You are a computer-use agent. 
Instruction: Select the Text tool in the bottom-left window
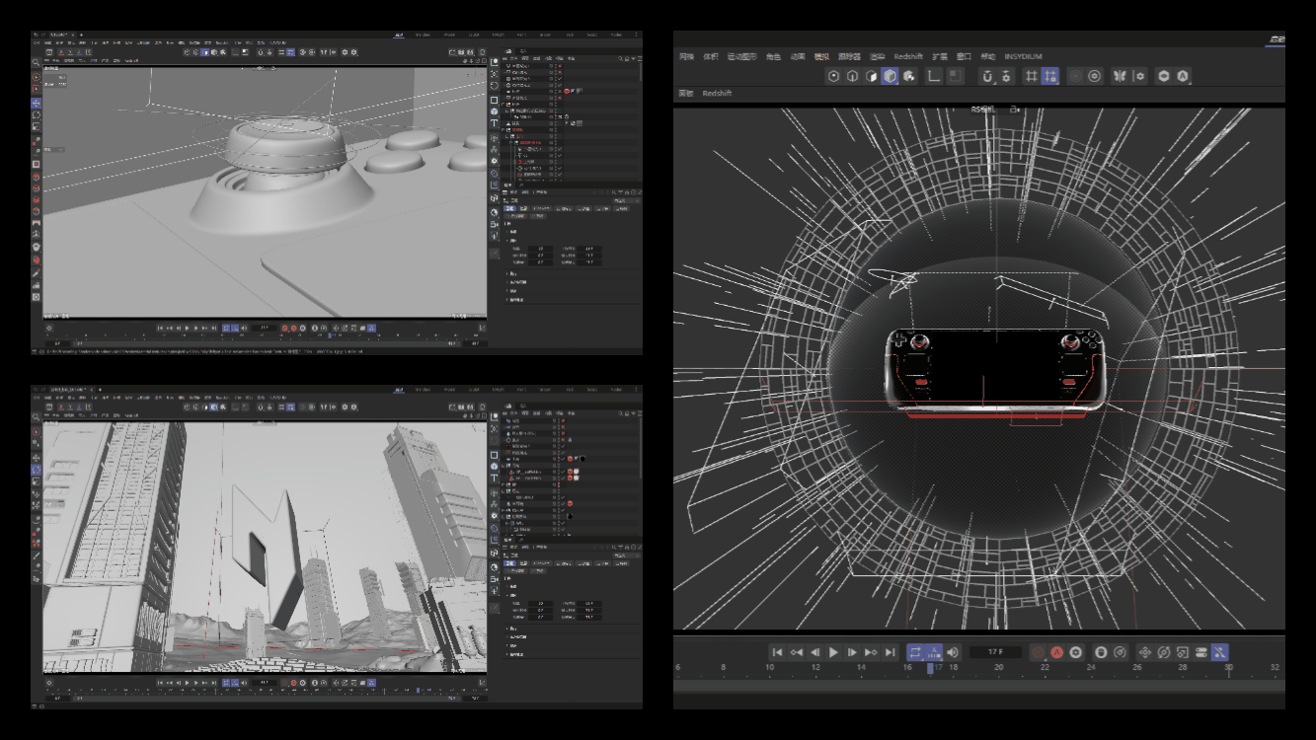click(494, 479)
